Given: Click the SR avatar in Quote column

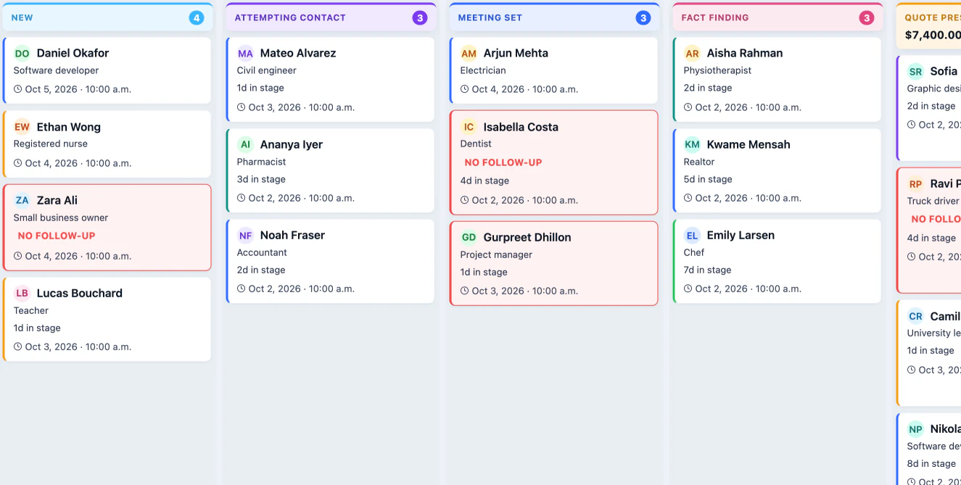Looking at the screenshot, I should pos(916,71).
